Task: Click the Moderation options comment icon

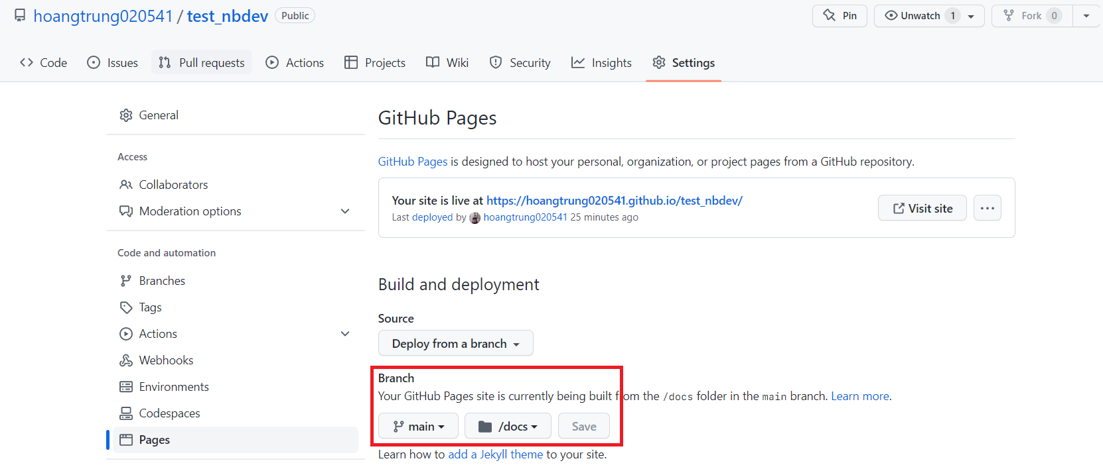Action: point(126,211)
